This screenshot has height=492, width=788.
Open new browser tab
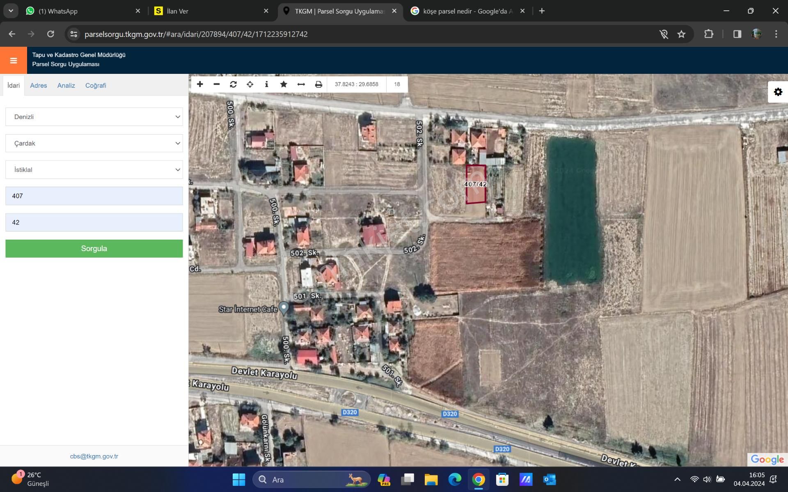tap(542, 11)
